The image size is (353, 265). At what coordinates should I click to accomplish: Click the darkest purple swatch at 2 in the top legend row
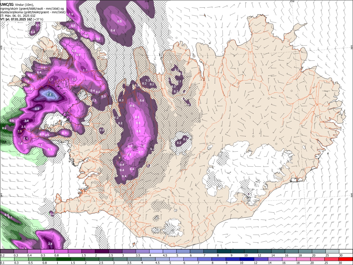(101, 251)
